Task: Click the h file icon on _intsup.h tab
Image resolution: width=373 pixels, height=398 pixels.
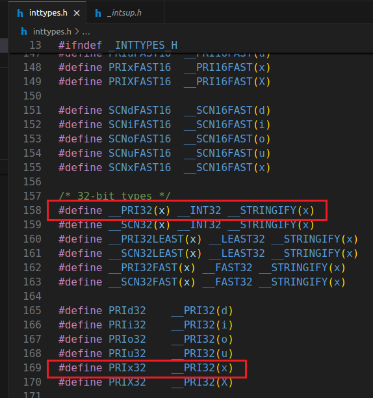Action: point(98,13)
